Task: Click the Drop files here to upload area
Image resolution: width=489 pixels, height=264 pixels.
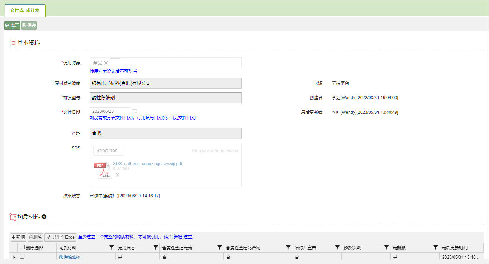Action: pos(215,151)
